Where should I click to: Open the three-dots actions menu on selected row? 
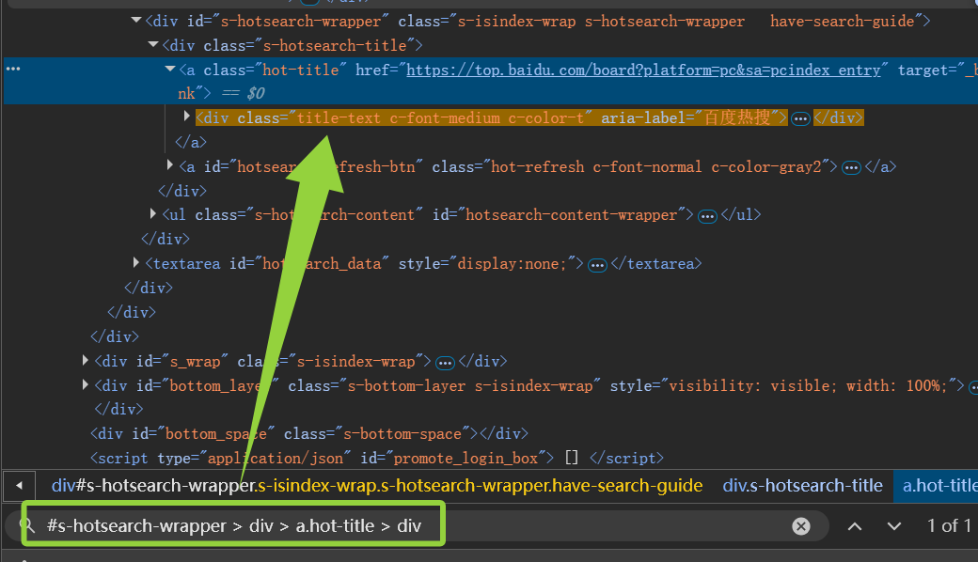point(13,69)
